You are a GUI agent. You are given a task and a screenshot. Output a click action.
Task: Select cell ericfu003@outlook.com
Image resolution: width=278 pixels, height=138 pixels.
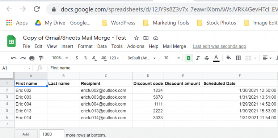106,97
